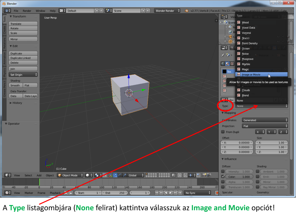This screenshot has height=212, width=296.
Task: Click the Join button
Action: pyautogui.click(x=23, y=69)
